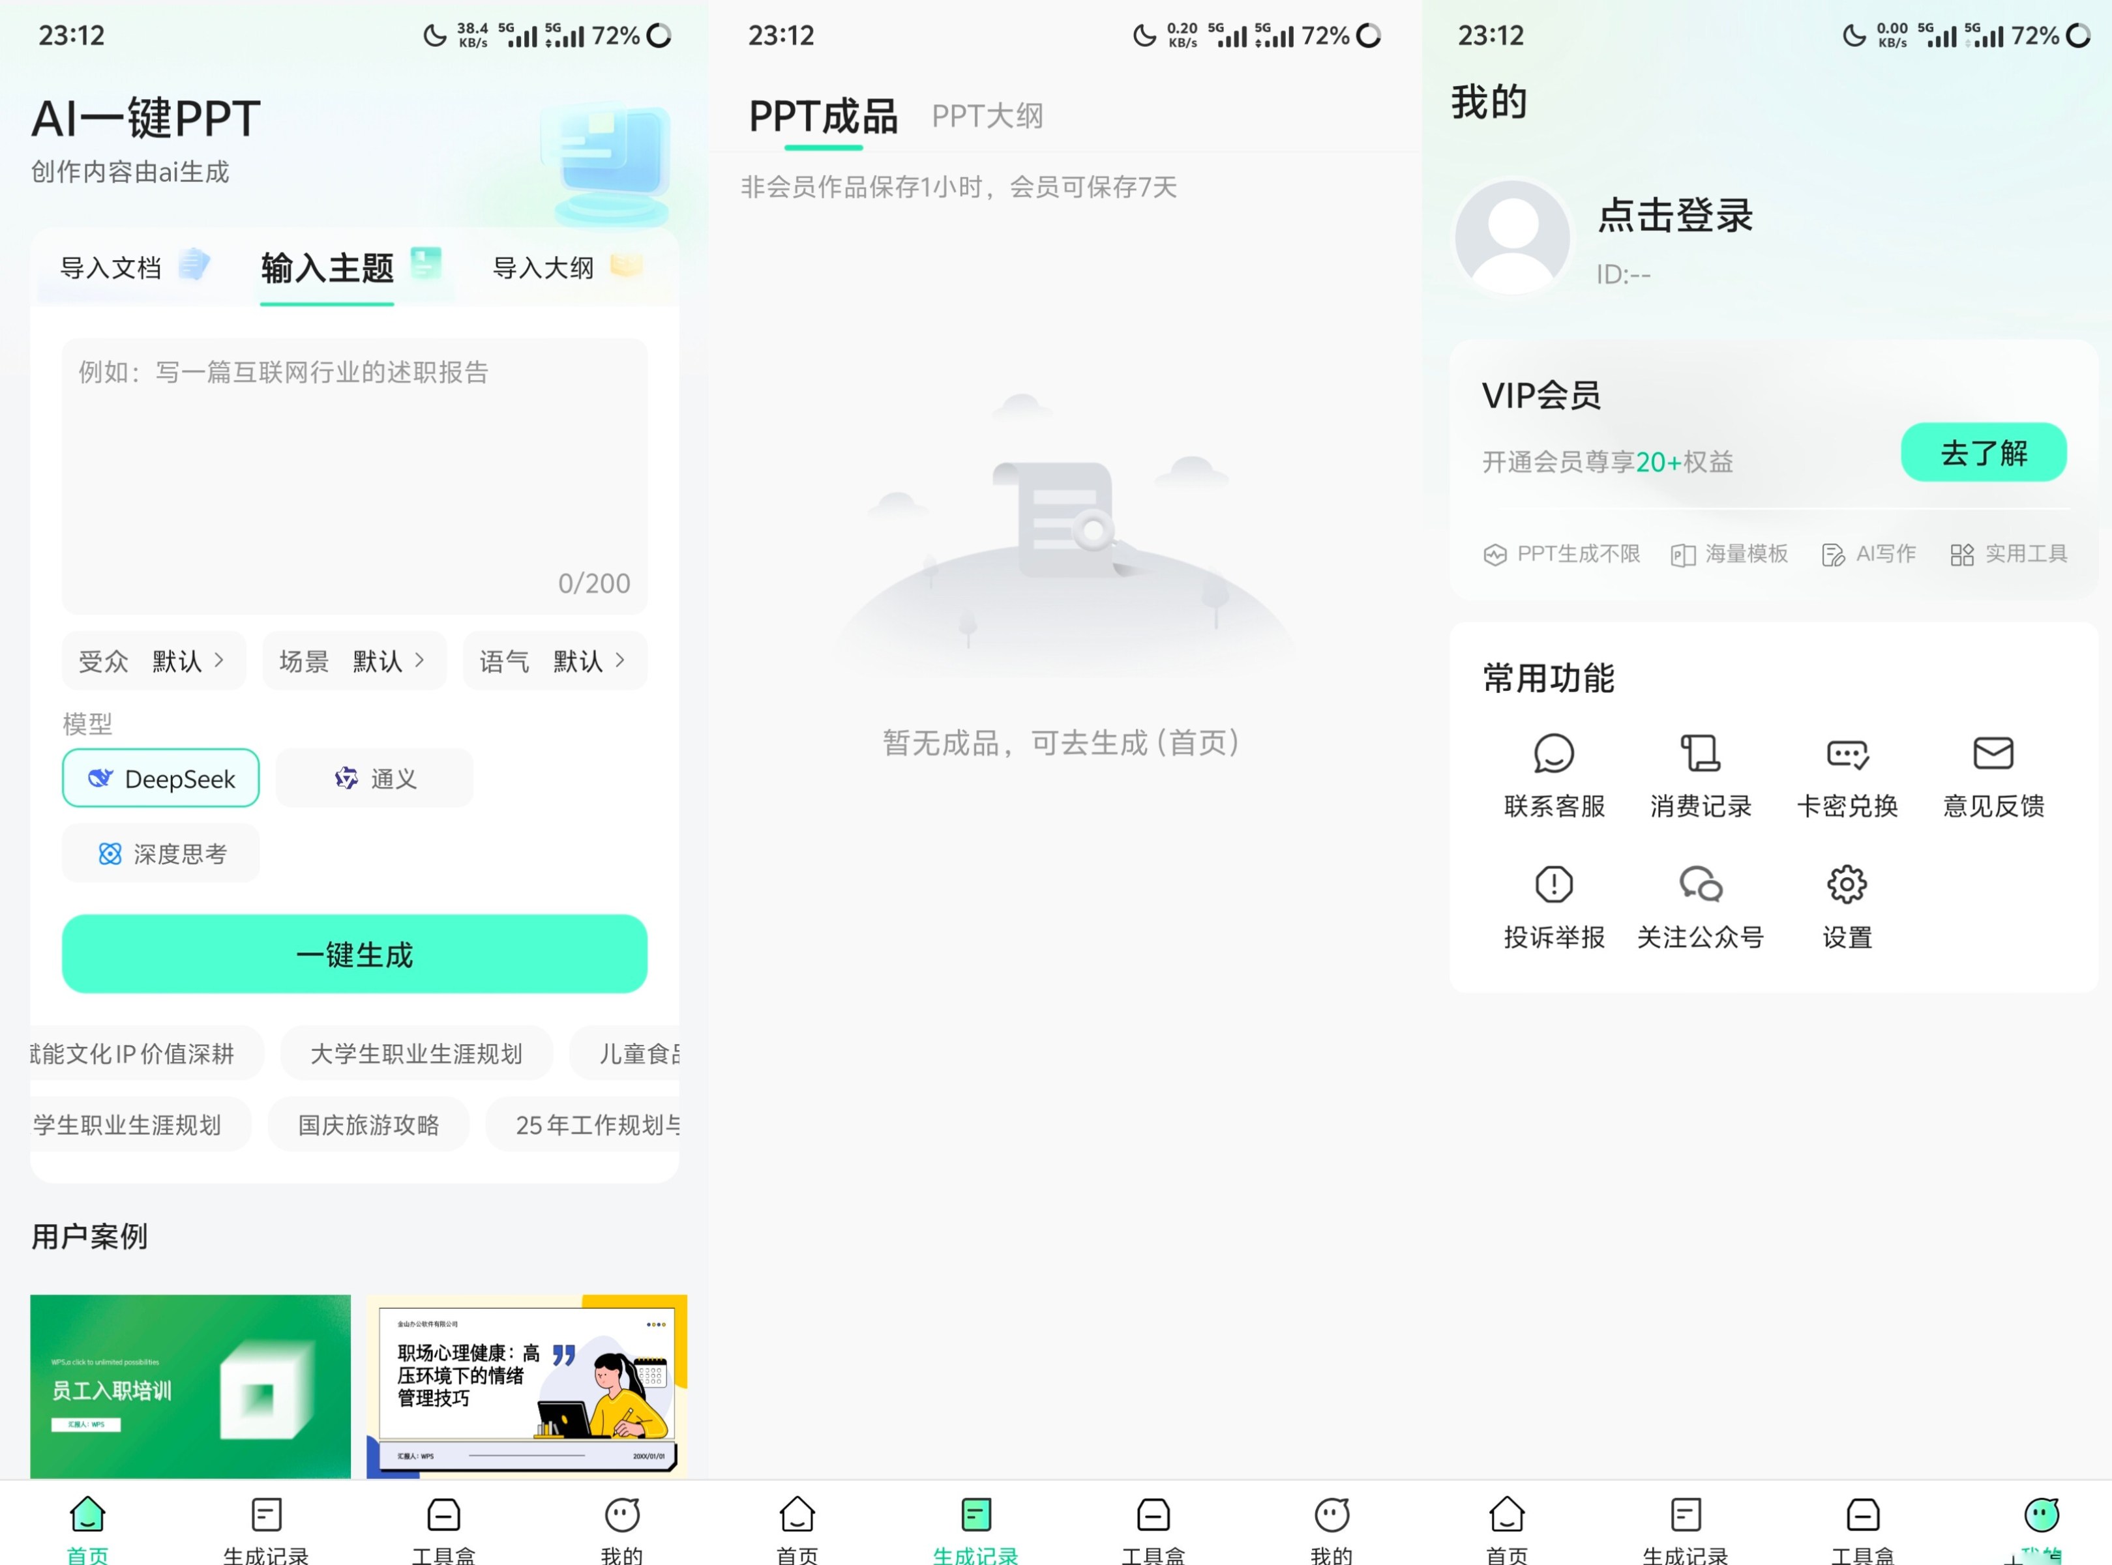Open 卡密兑换 code redemption icon

pos(1847,754)
